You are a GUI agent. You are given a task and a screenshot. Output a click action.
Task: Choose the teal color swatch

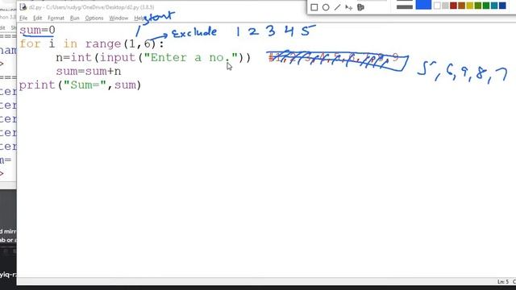click(494, 6)
